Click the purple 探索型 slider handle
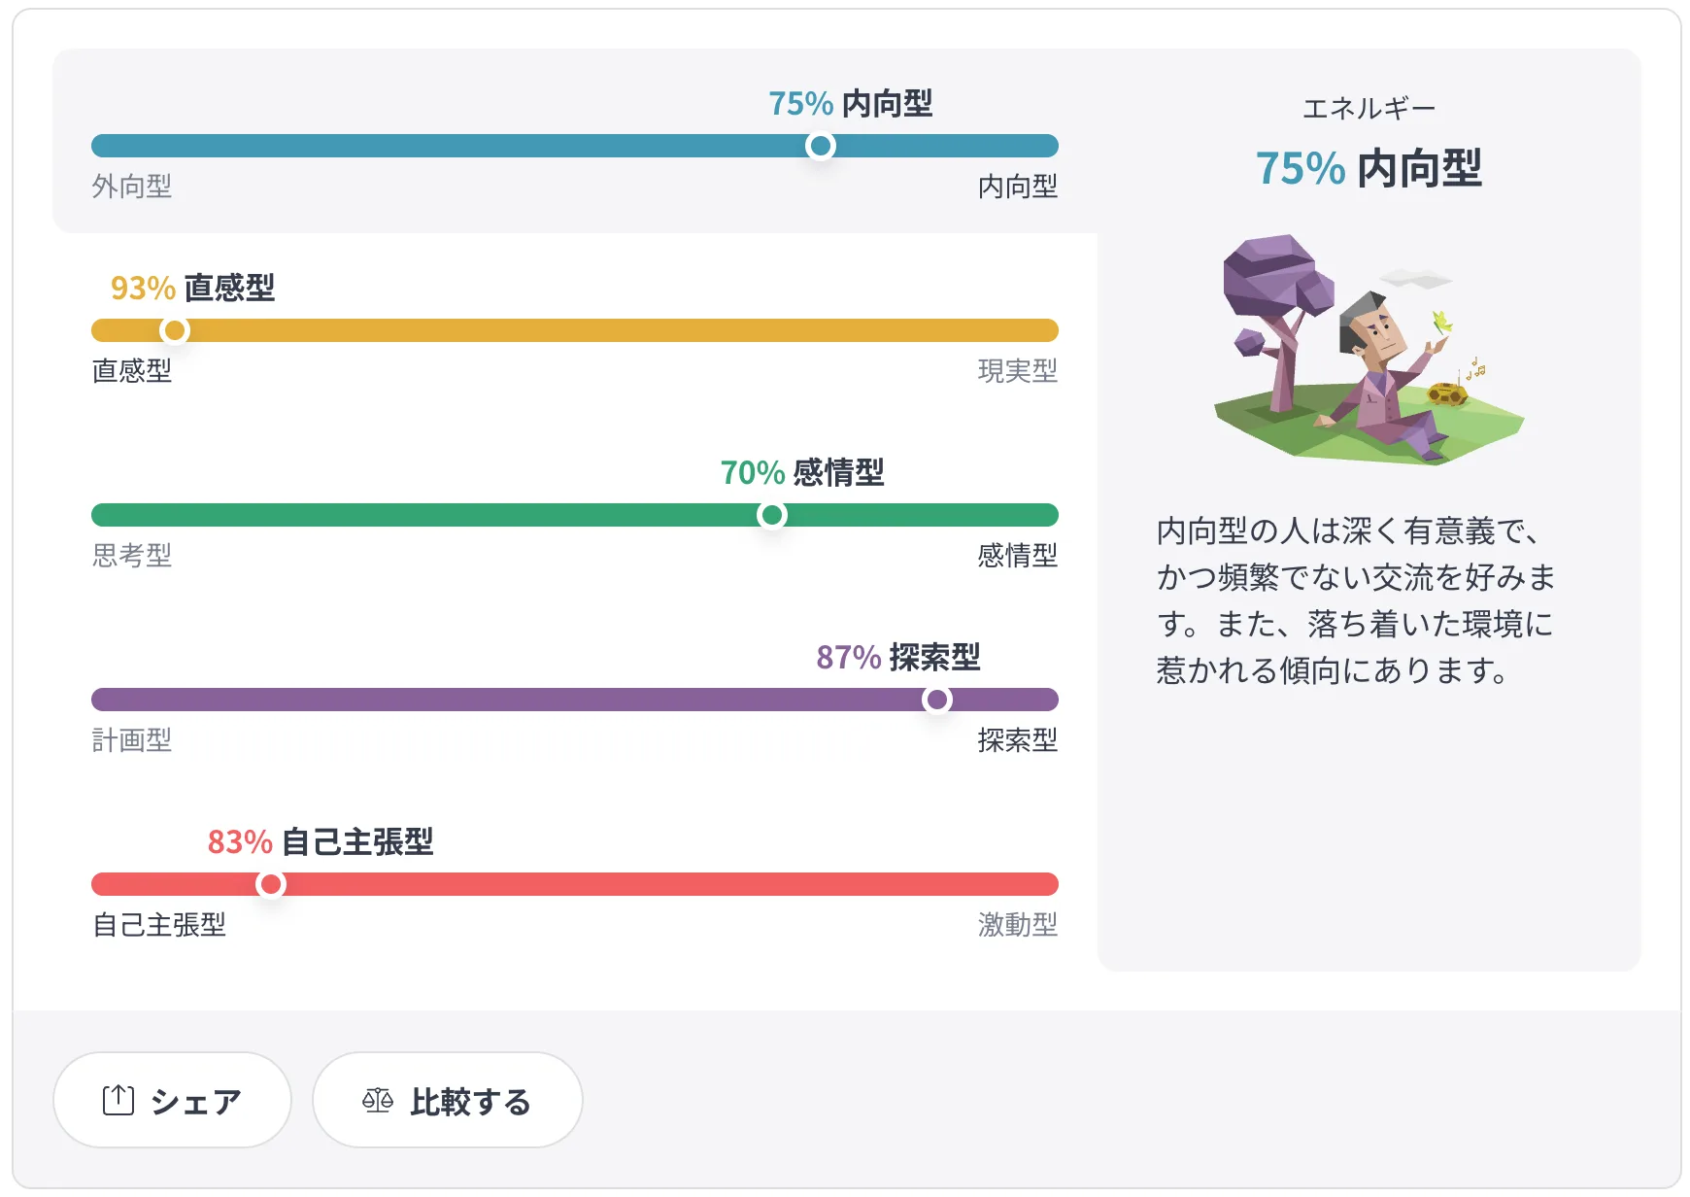This screenshot has width=1690, height=1197. tap(935, 700)
